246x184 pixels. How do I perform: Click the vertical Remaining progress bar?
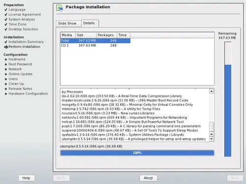pos(228,99)
